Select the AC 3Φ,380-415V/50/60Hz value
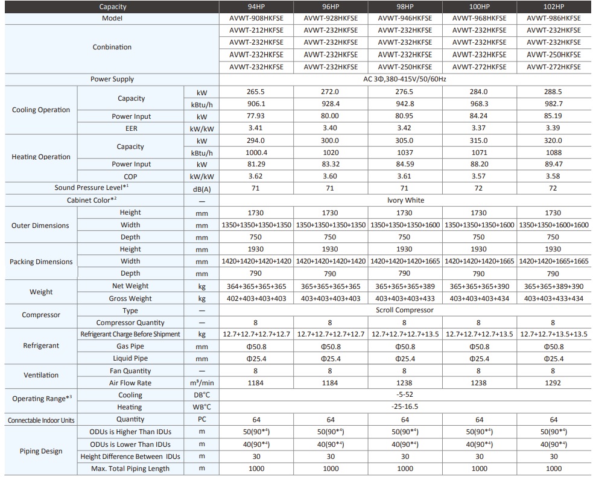This screenshot has height=477, width=593. point(404,79)
